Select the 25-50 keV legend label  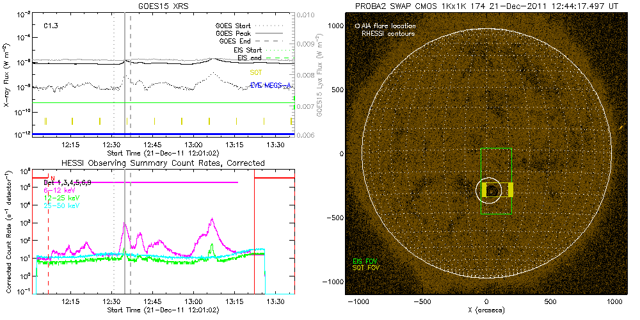[x=59, y=205]
